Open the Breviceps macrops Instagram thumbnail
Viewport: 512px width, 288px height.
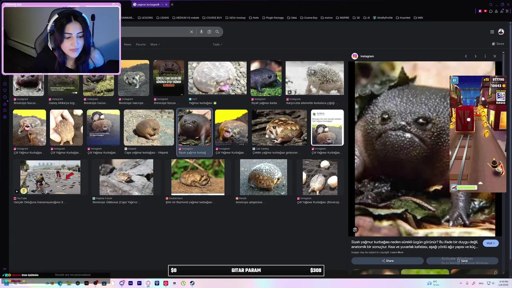[134, 78]
